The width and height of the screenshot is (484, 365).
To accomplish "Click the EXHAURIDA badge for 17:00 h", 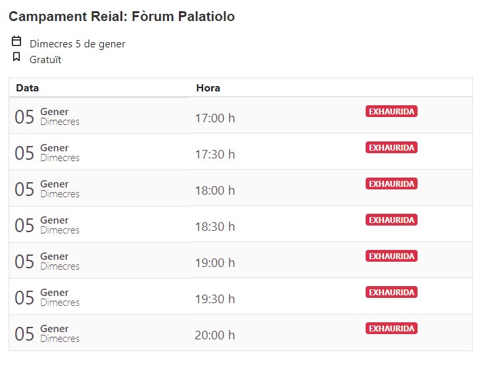I will (391, 112).
